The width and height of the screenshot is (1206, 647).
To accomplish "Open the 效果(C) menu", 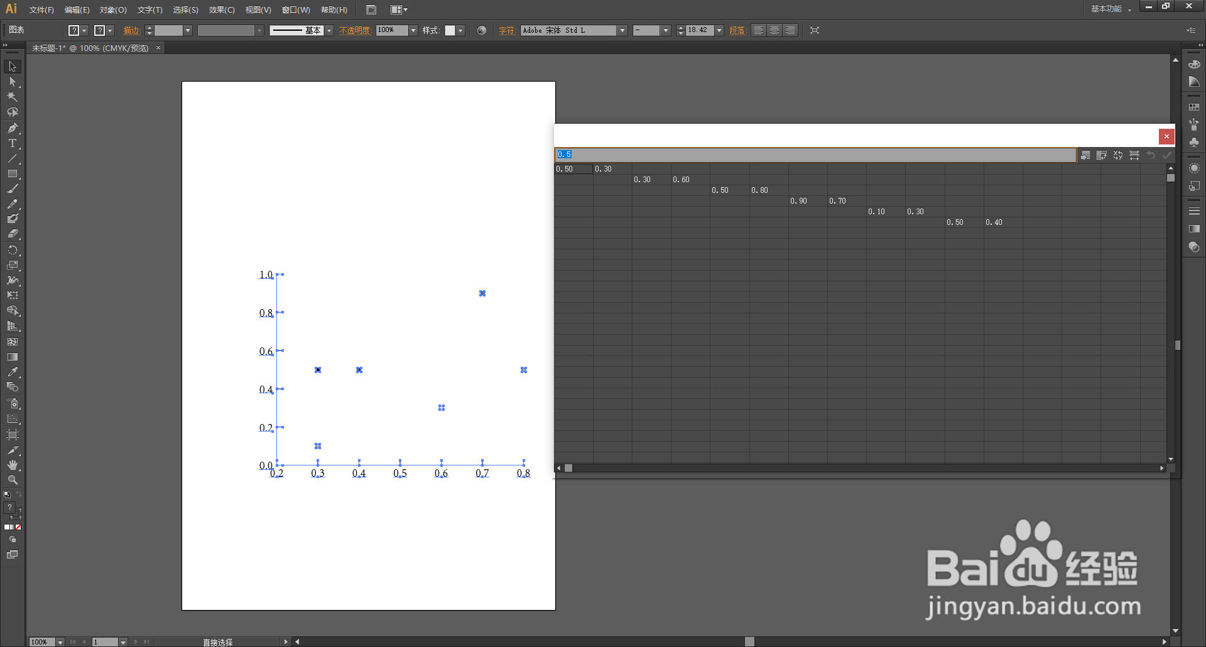I will (222, 10).
